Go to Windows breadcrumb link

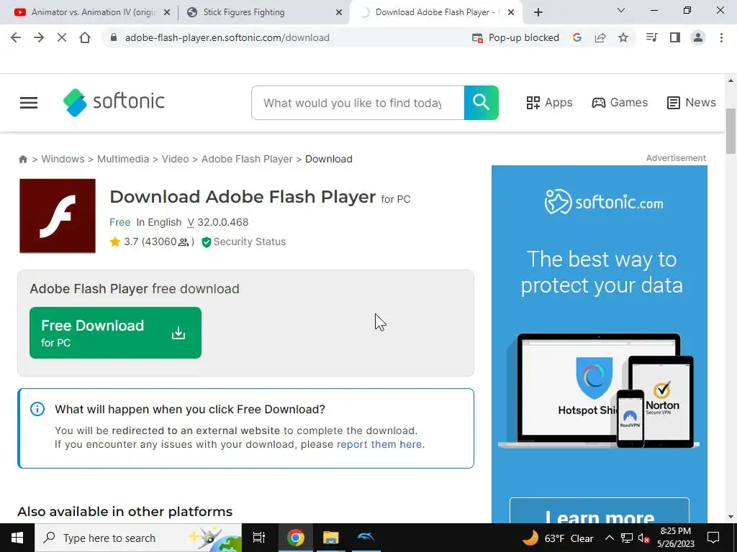click(63, 159)
